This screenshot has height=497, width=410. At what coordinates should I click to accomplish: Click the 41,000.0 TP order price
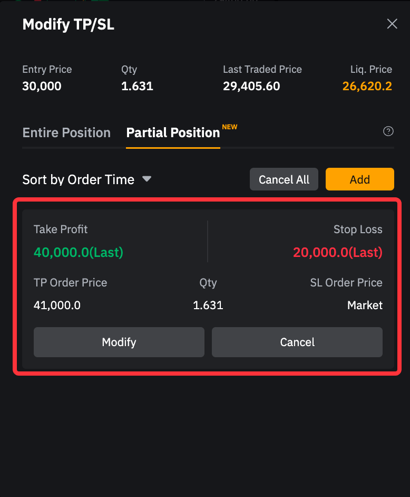coord(57,305)
